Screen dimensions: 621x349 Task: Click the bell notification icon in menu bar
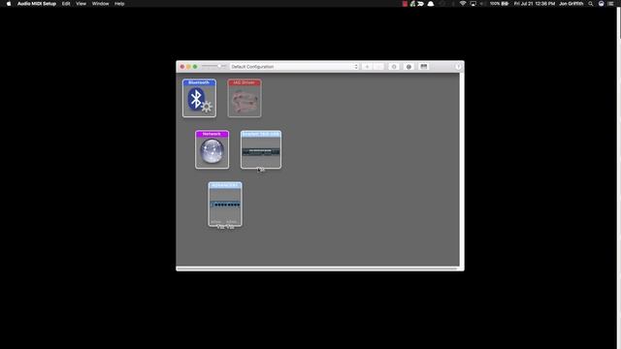pos(431,4)
